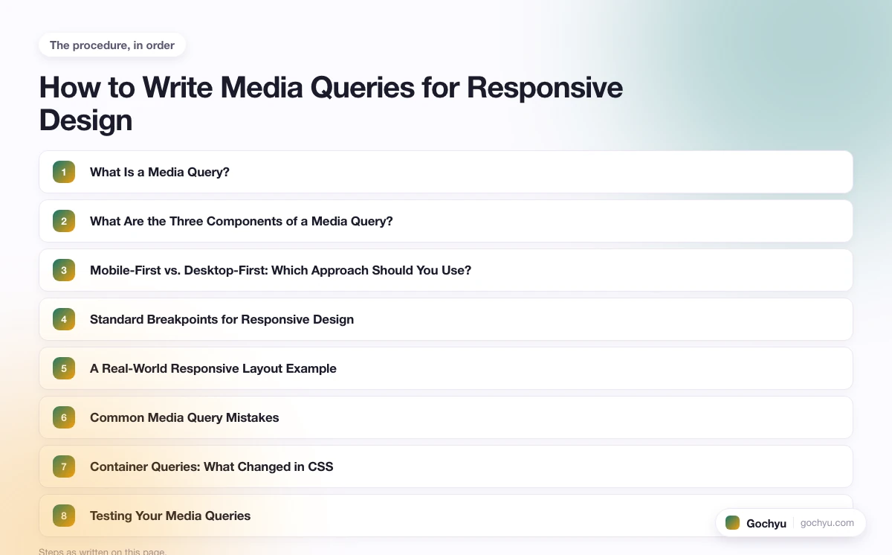Open "Mobile-First vs. Desktop-First" step

tap(446, 270)
